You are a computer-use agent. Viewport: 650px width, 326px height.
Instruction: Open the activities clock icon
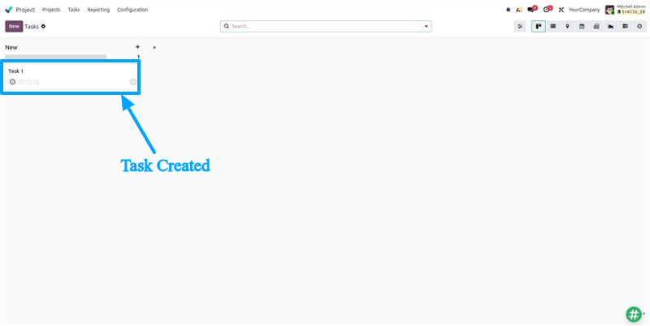point(548,9)
